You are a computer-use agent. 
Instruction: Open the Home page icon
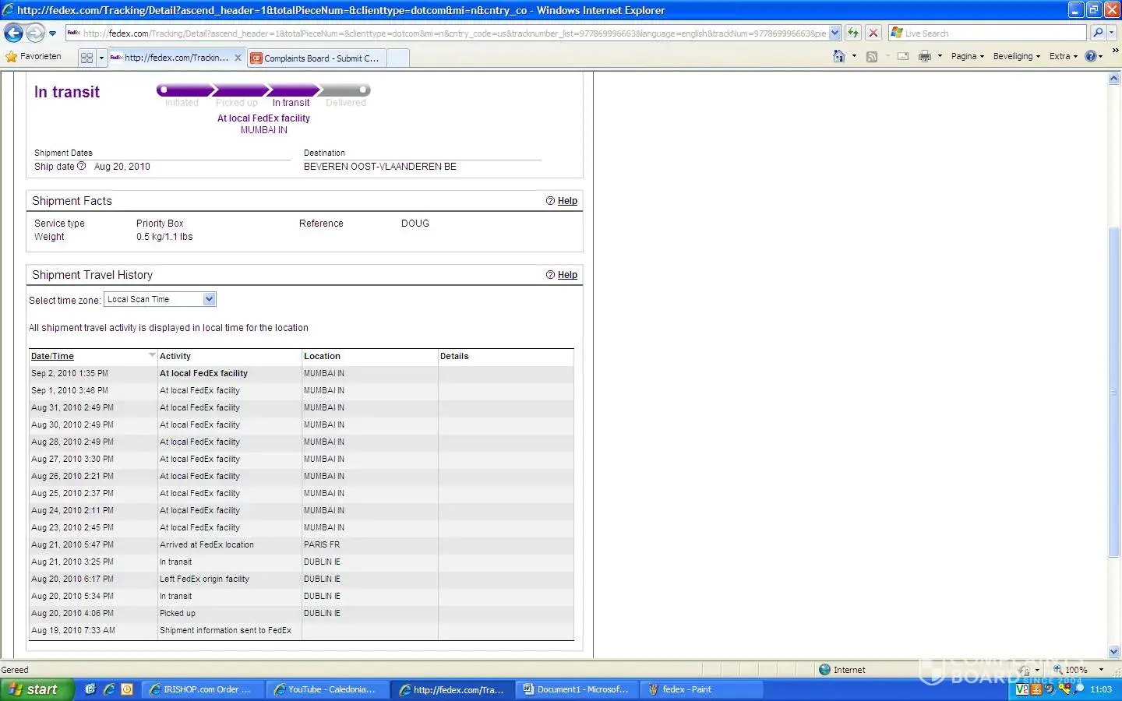pyautogui.click(x=839, y=56)
